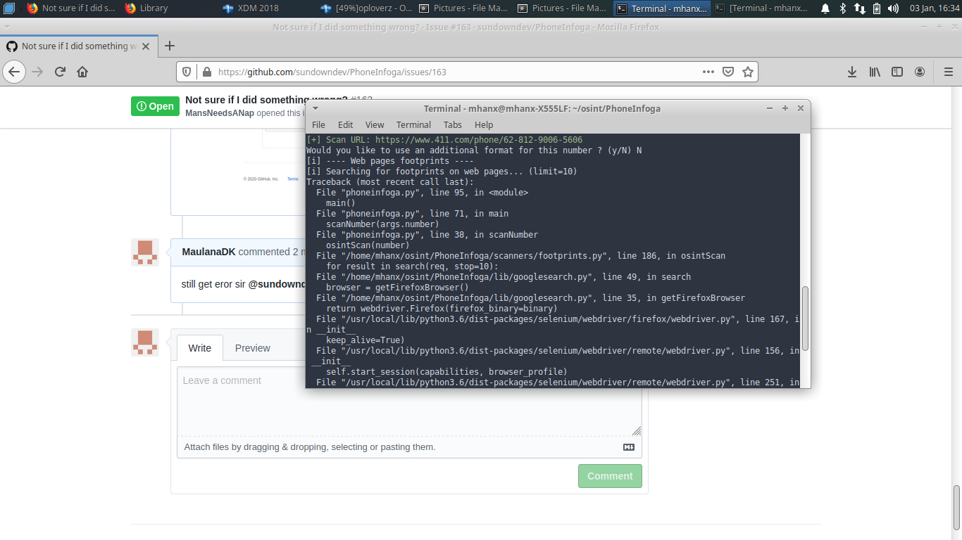Open the page actions ellipsis menu

coord(708,72)
